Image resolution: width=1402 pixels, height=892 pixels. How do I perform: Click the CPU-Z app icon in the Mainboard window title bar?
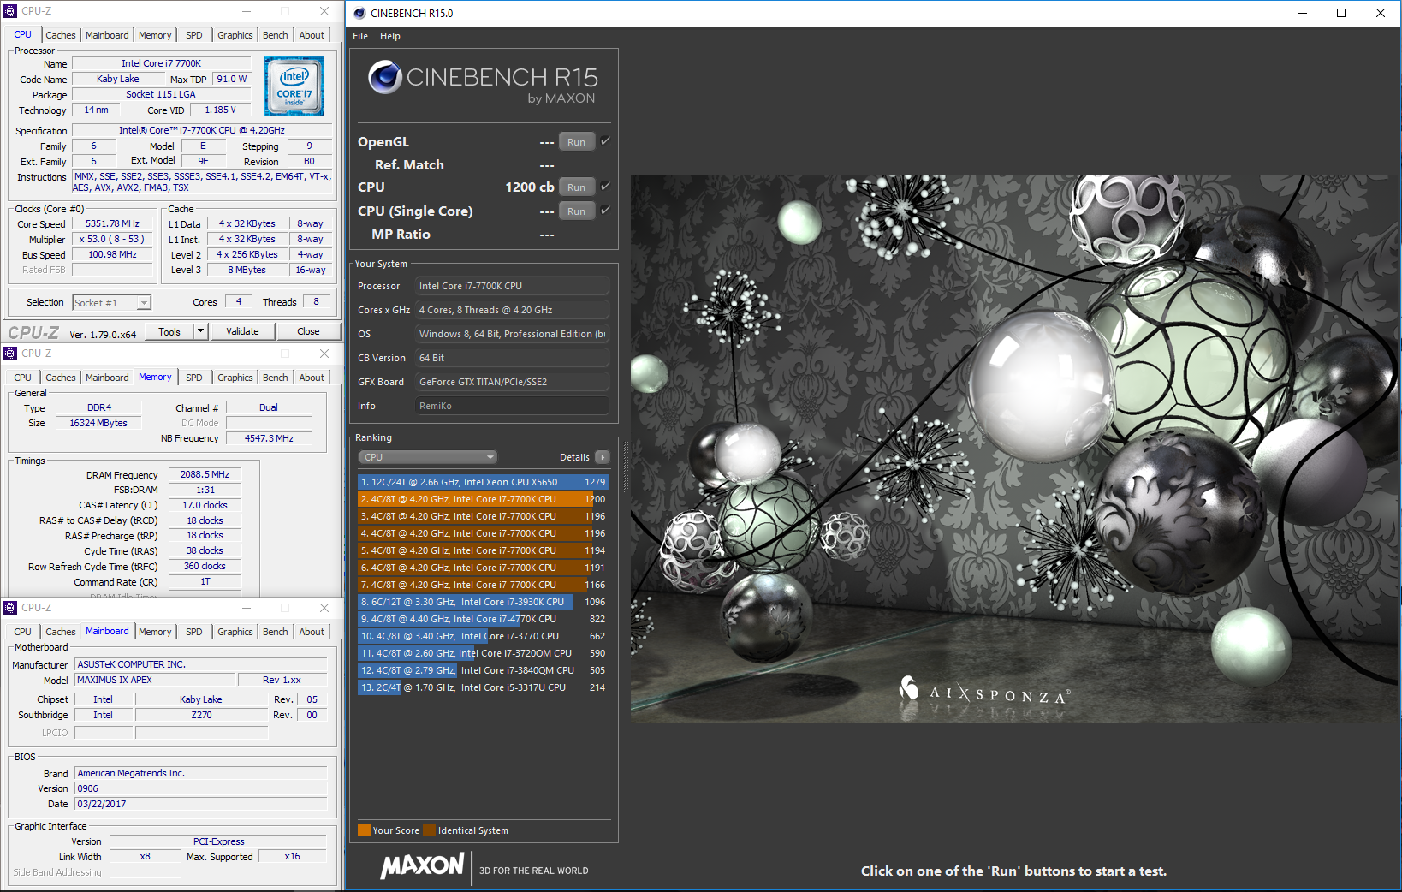pyautogui.click(x=10, y=608)
